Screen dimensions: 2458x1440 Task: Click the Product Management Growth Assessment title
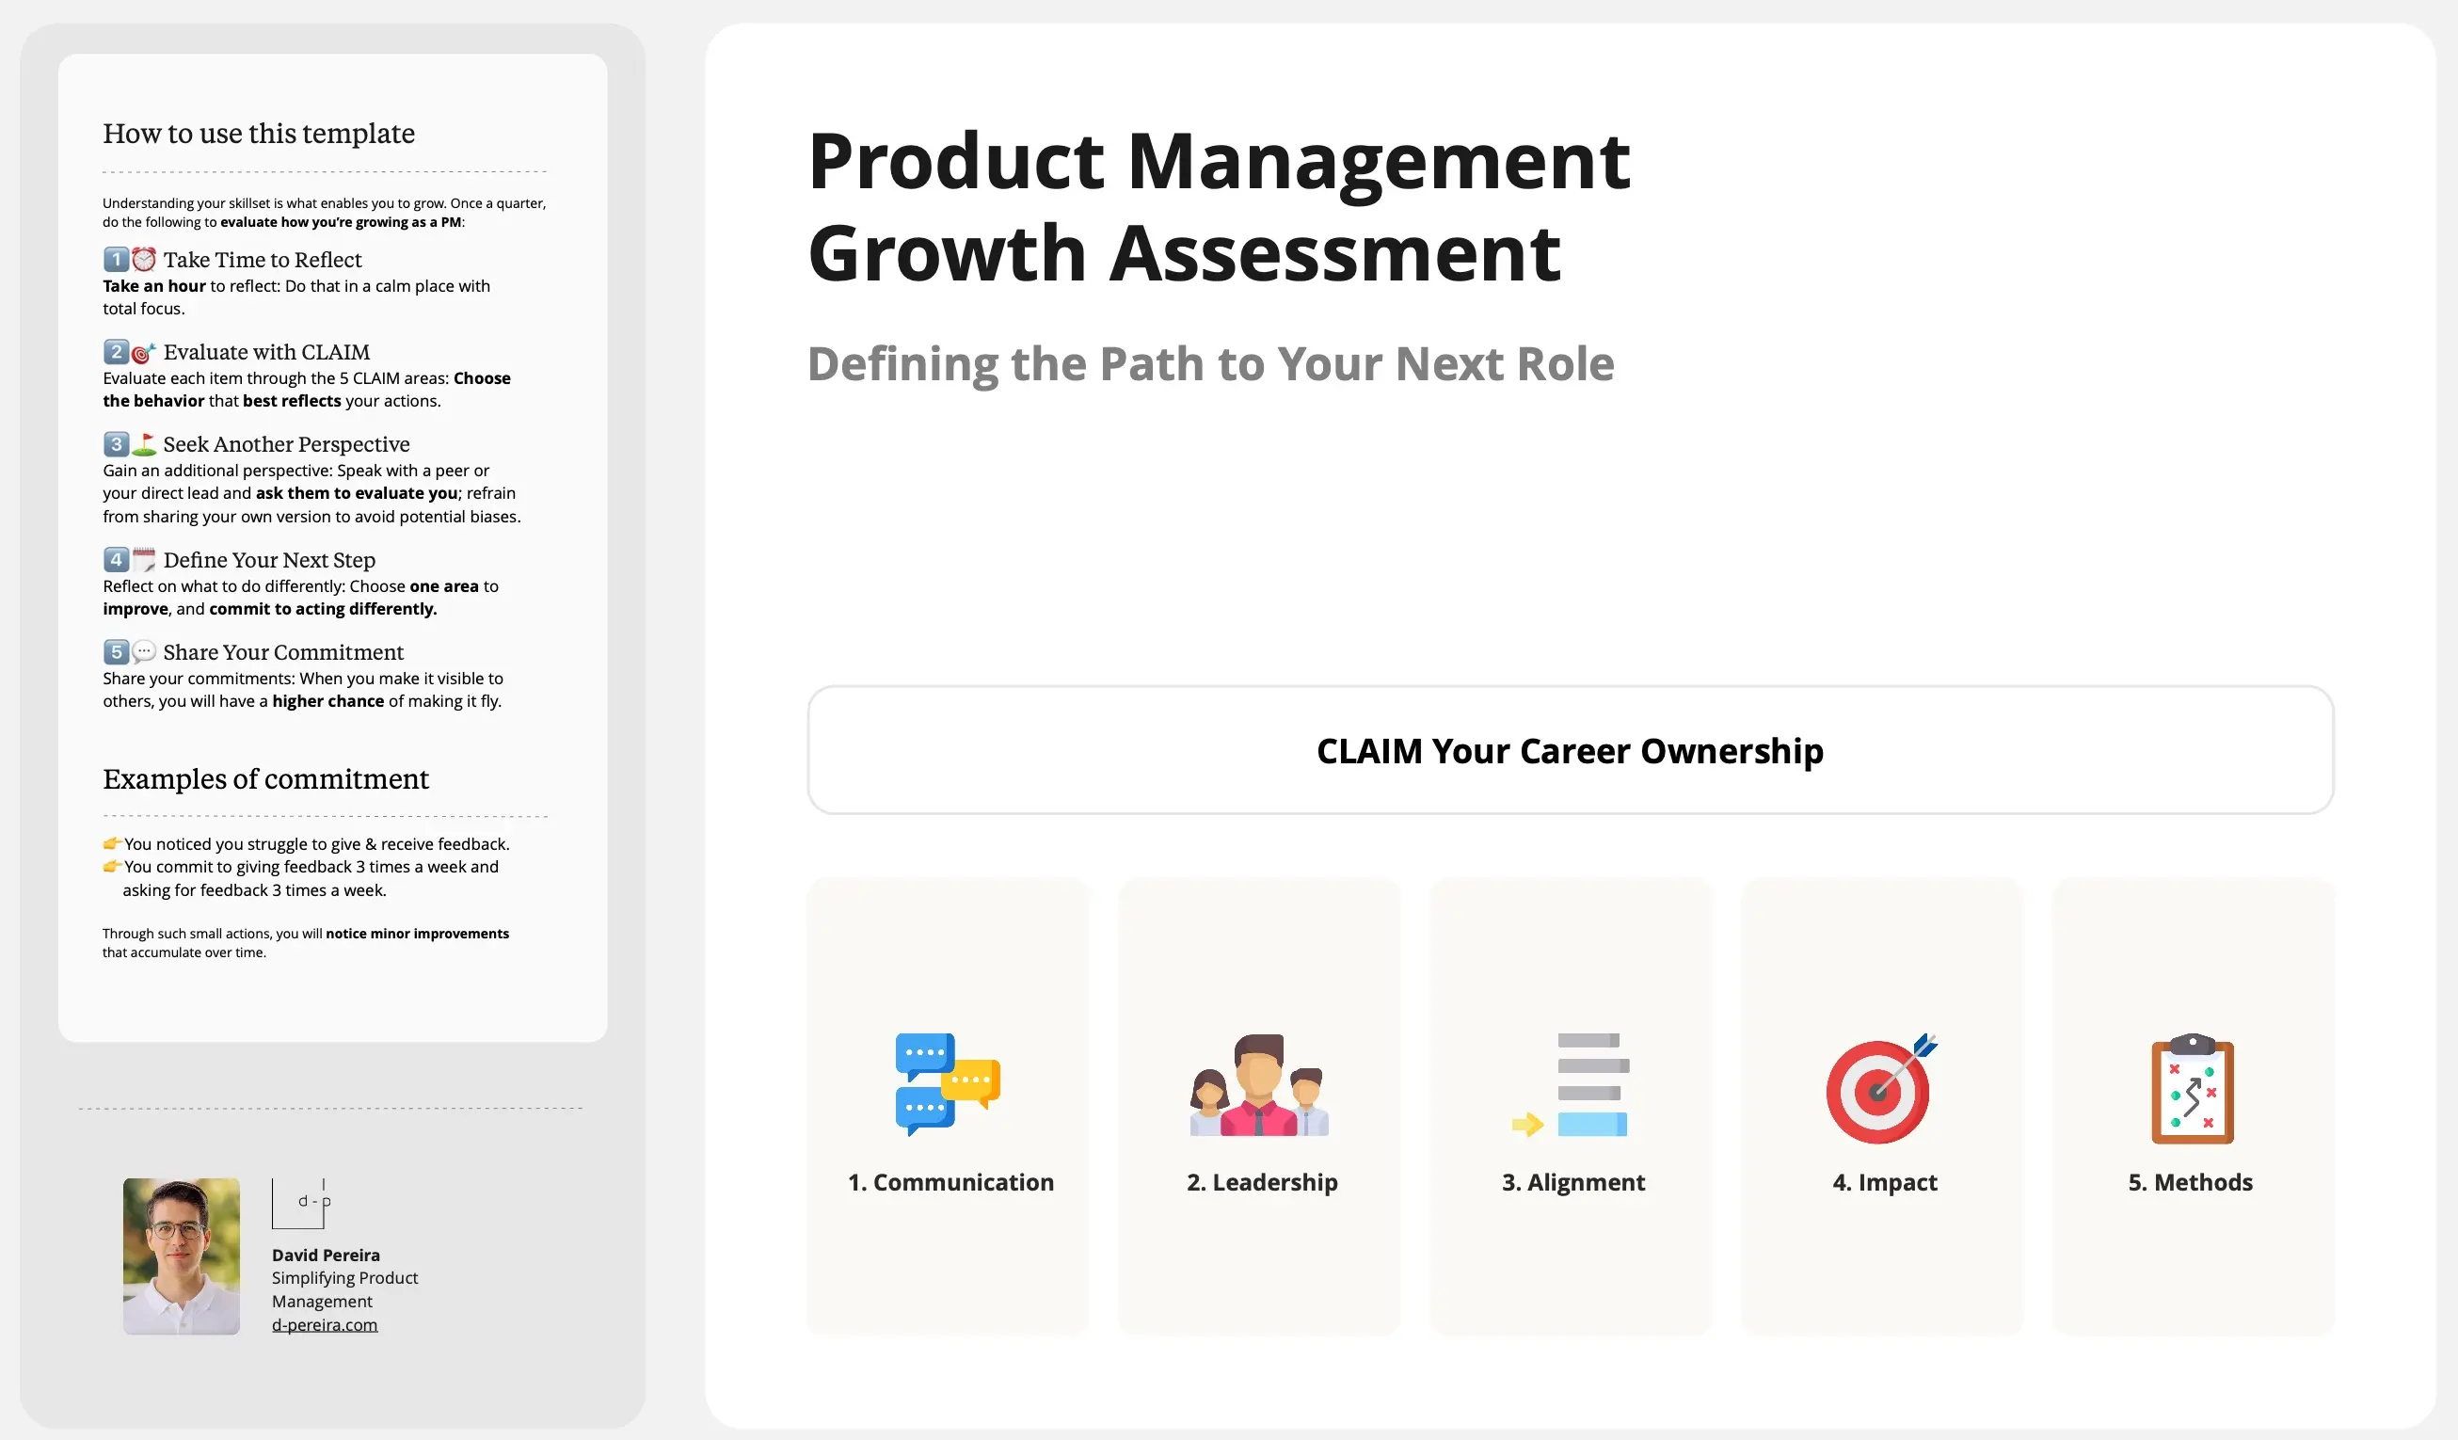click(1218, 207)
